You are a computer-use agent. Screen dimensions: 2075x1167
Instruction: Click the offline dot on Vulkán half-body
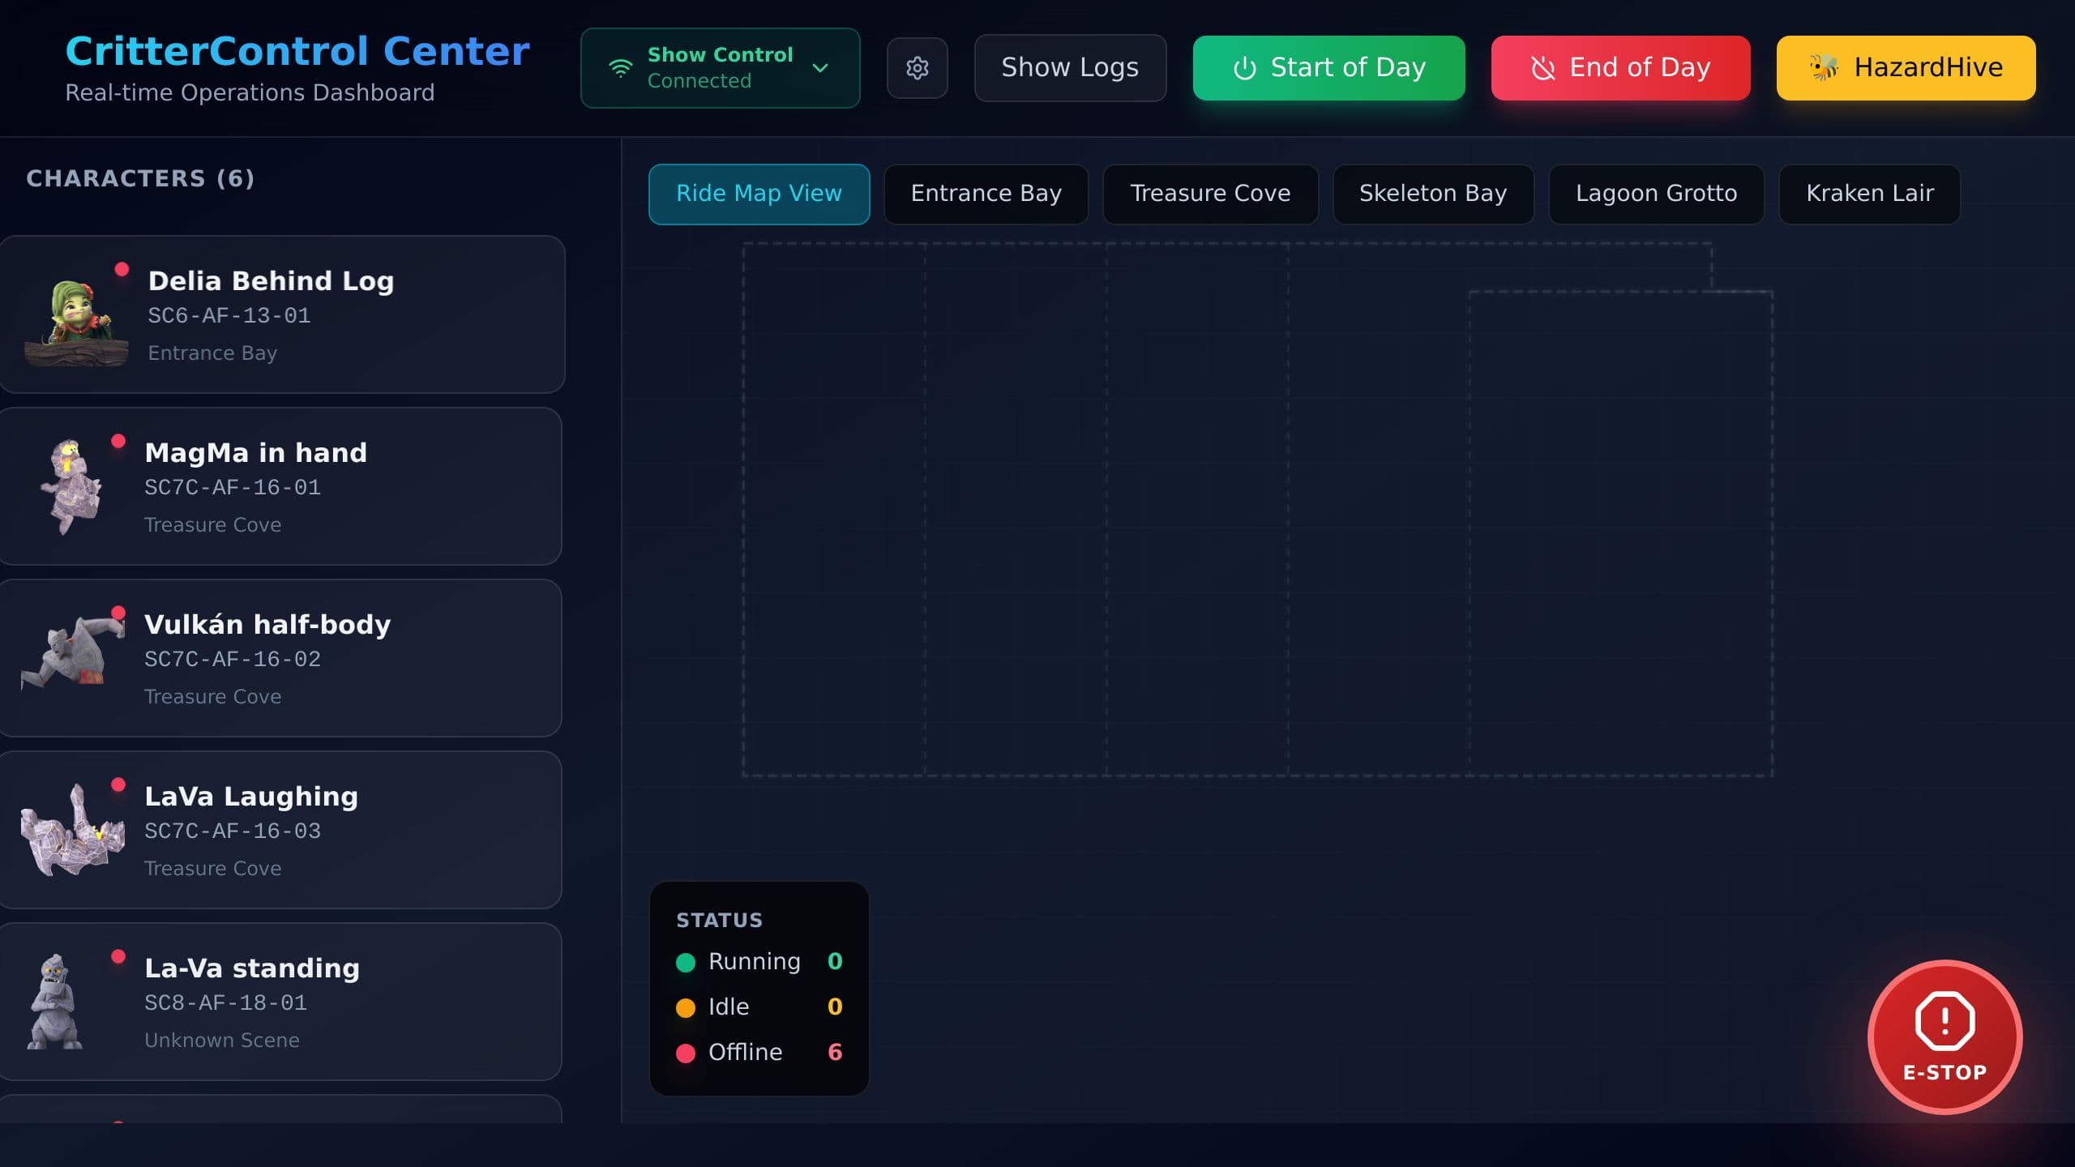pos(118,613)
